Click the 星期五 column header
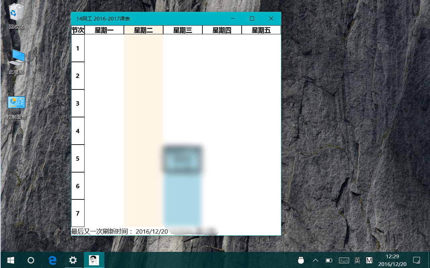 tap(261, 30)
